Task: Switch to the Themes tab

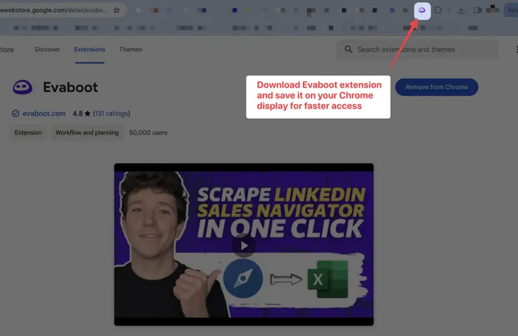Action: click(x=130, y=49)
